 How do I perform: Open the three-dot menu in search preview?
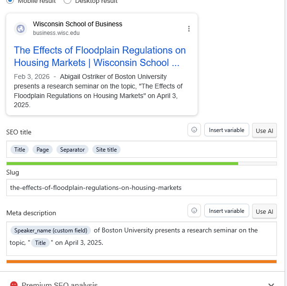[189, 29]
